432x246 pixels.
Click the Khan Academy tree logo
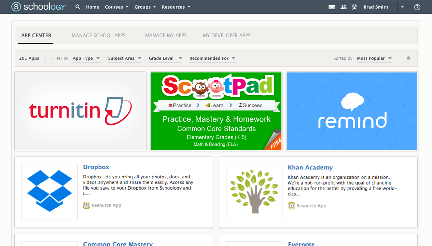tap(254, 192)
